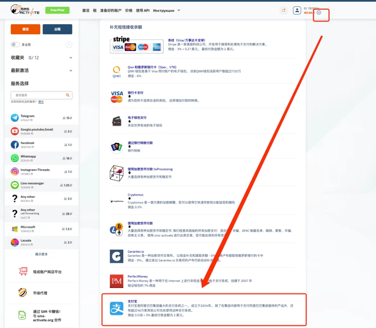Click the Alipay logo icon
The height and width of the screenshot is (328, 376).
(116, 308)
